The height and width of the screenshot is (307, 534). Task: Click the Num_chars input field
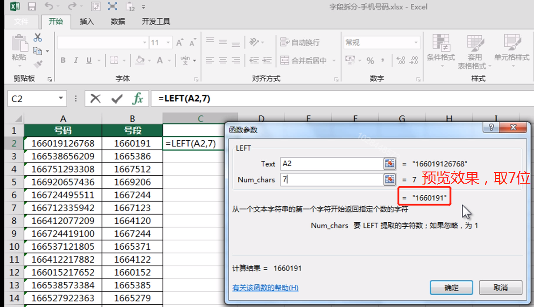coord(331,179)
